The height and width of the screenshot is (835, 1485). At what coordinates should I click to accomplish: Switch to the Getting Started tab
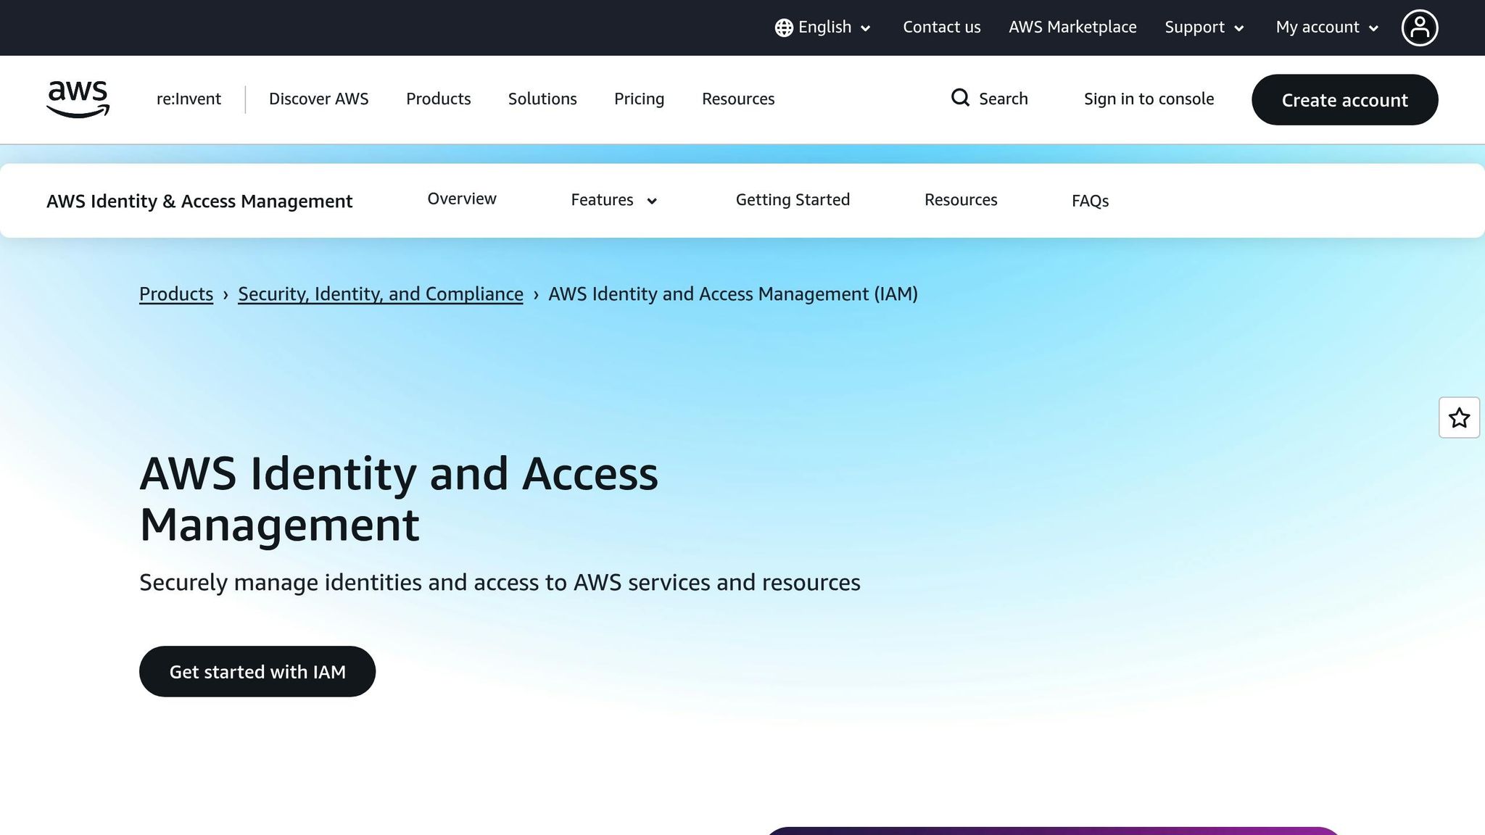pos(793,200)
